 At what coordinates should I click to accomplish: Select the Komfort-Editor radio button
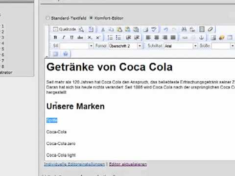click(91, 18)
